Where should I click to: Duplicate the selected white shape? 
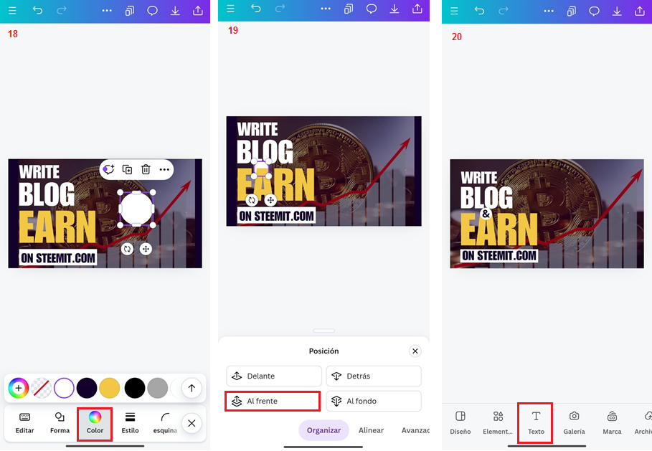coord(127,170)
